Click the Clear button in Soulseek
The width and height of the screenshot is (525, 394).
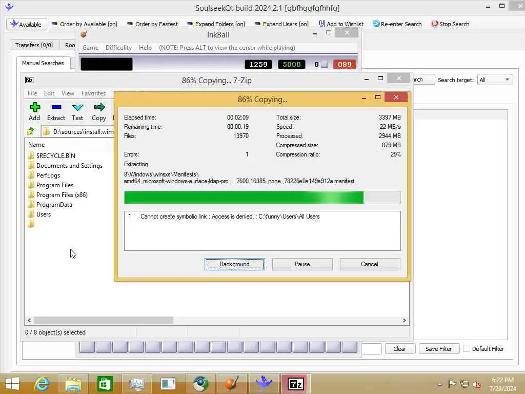[400, 349]
